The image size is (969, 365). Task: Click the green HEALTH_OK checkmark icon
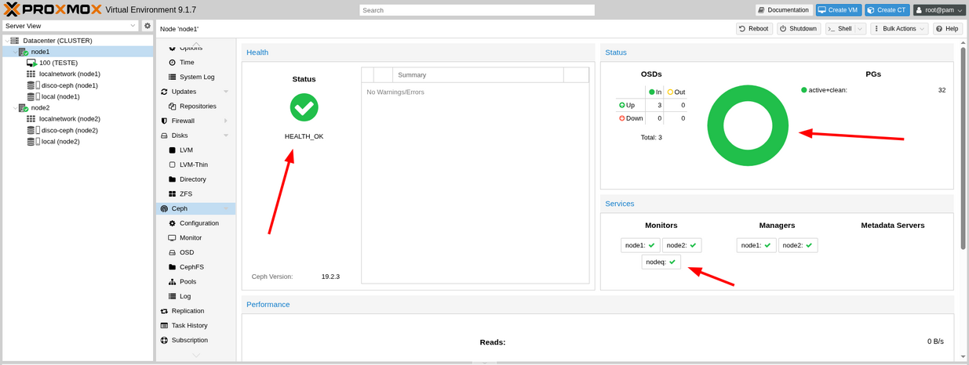tap(304, 107)
